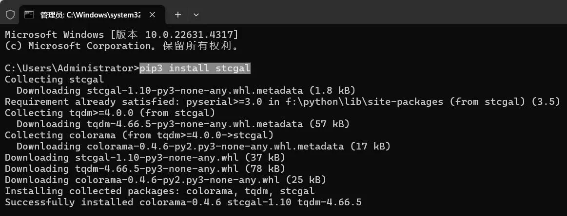
Task: Click the Collecting colorama line
Action: [x=139, y=135]
